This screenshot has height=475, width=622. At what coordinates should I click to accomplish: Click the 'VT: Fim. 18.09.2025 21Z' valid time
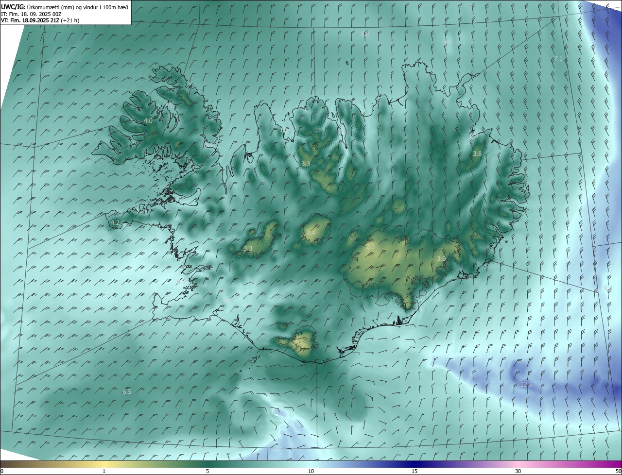click(30, 20)
